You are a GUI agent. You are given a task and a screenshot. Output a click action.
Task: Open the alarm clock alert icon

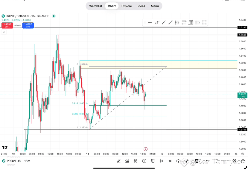(x=153, y=161)
